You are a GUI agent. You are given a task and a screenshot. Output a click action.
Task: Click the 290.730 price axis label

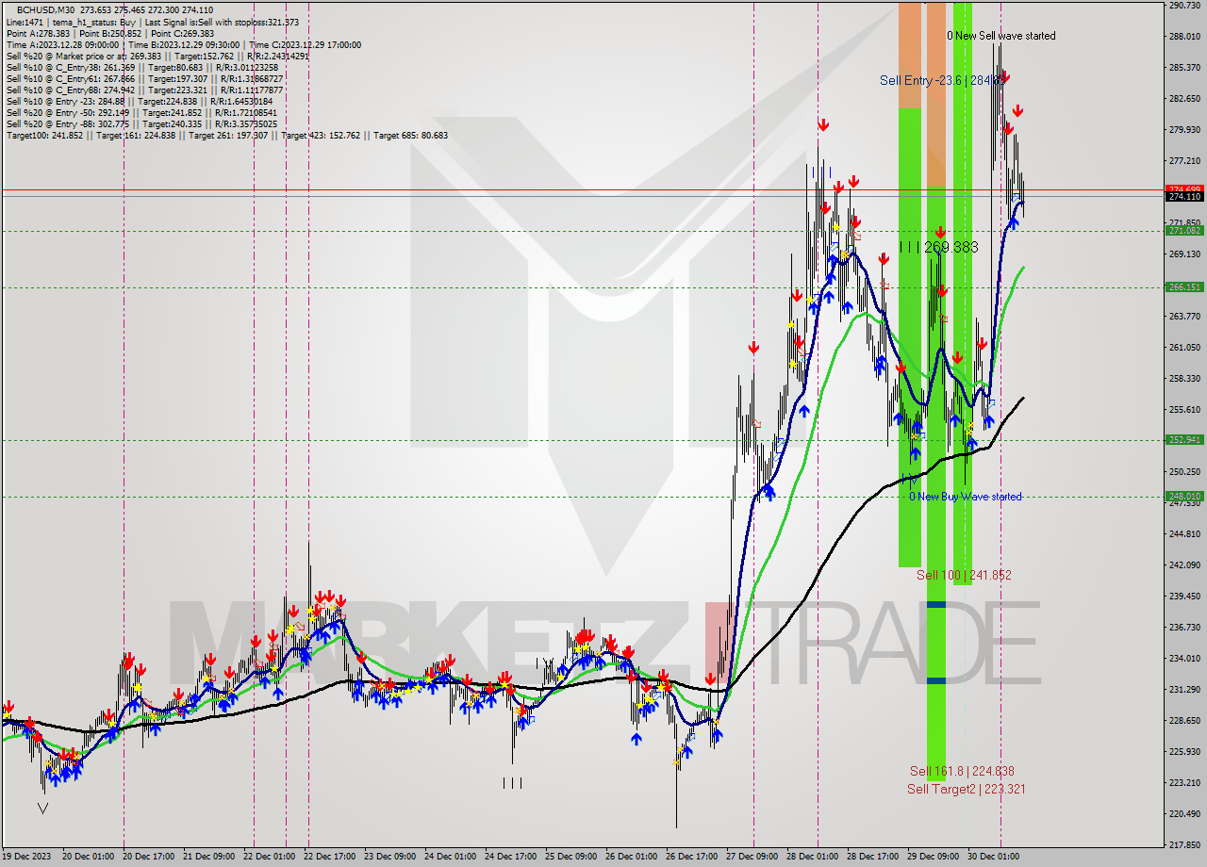1184,6
